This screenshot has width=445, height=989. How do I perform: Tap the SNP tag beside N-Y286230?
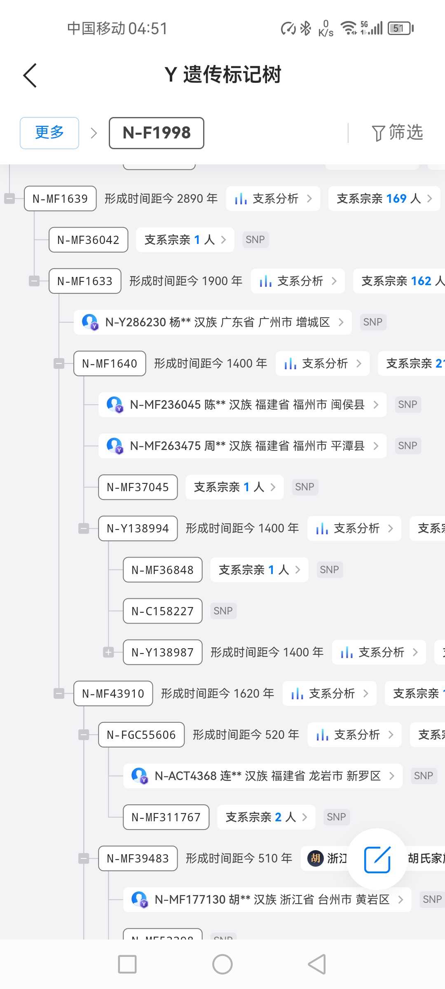click(373, 322)
